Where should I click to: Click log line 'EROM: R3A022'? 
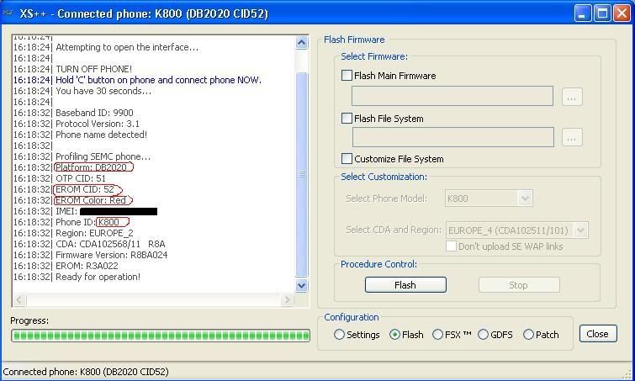tap(87, 266)
